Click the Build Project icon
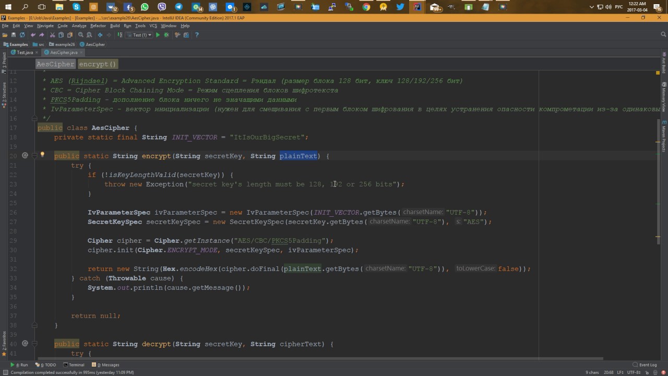 coord(120,35)
